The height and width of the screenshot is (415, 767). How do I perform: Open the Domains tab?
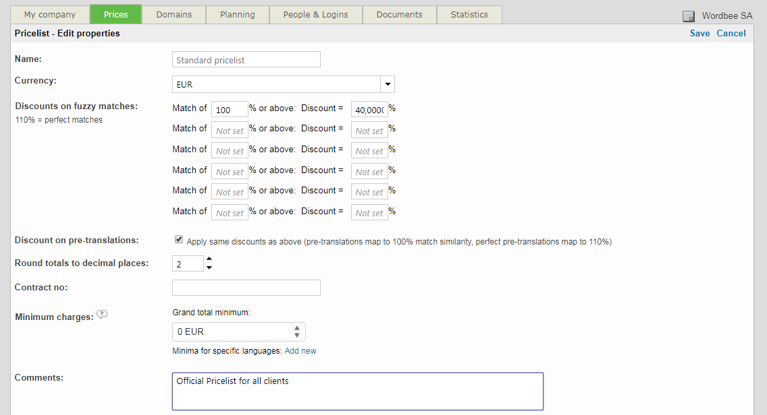174,15
